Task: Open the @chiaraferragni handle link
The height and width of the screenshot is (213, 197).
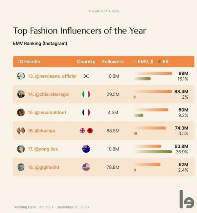Action: click(x=52, y=94)
